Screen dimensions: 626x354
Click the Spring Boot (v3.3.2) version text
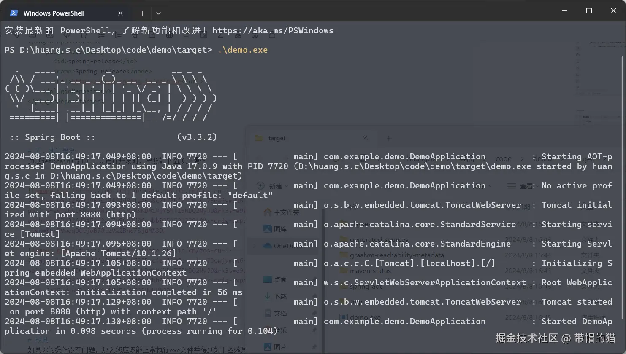197,137
